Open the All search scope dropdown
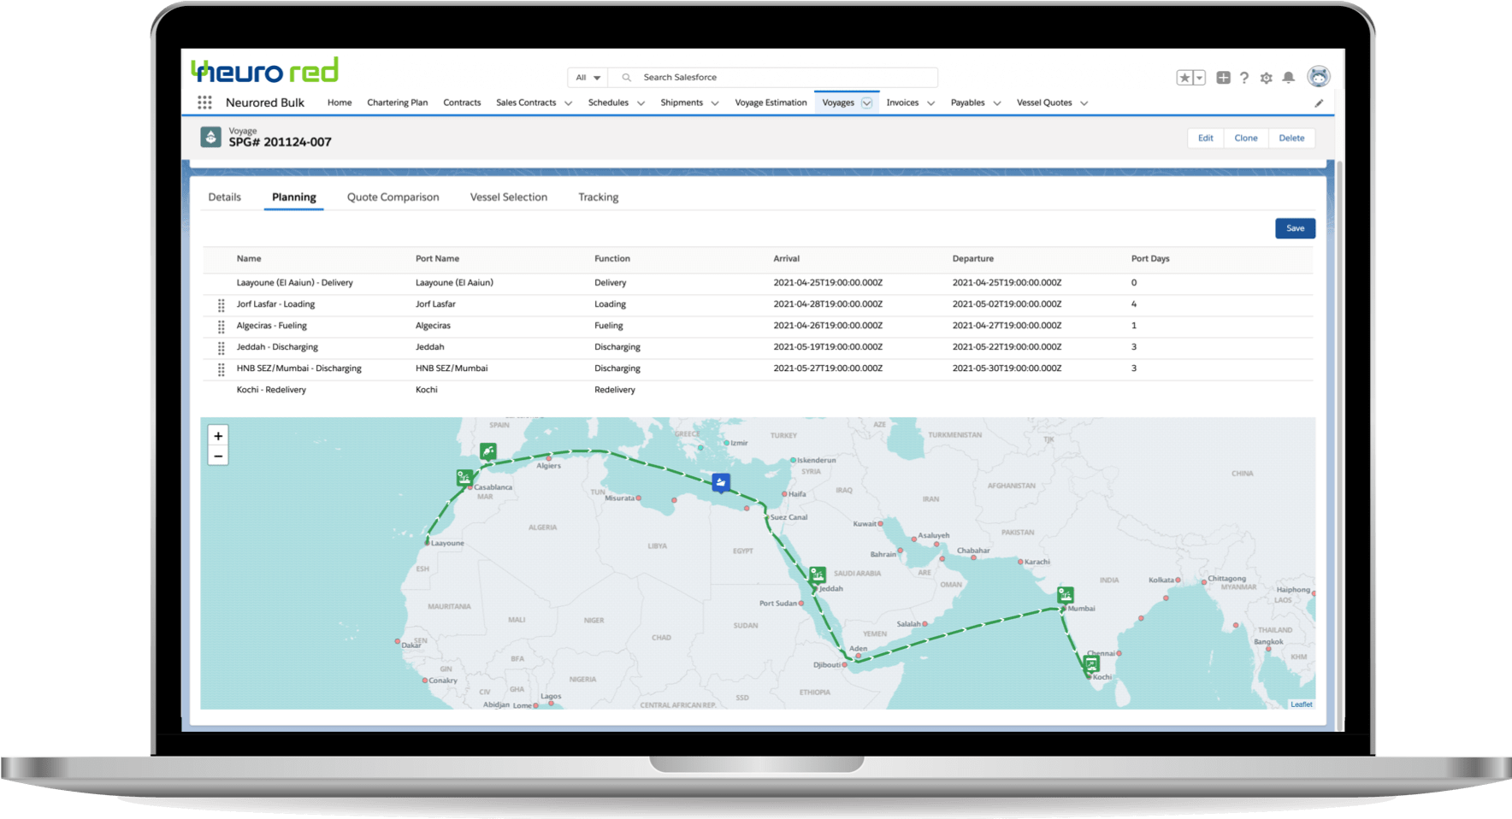1512x819 pixels. point(588,78)
